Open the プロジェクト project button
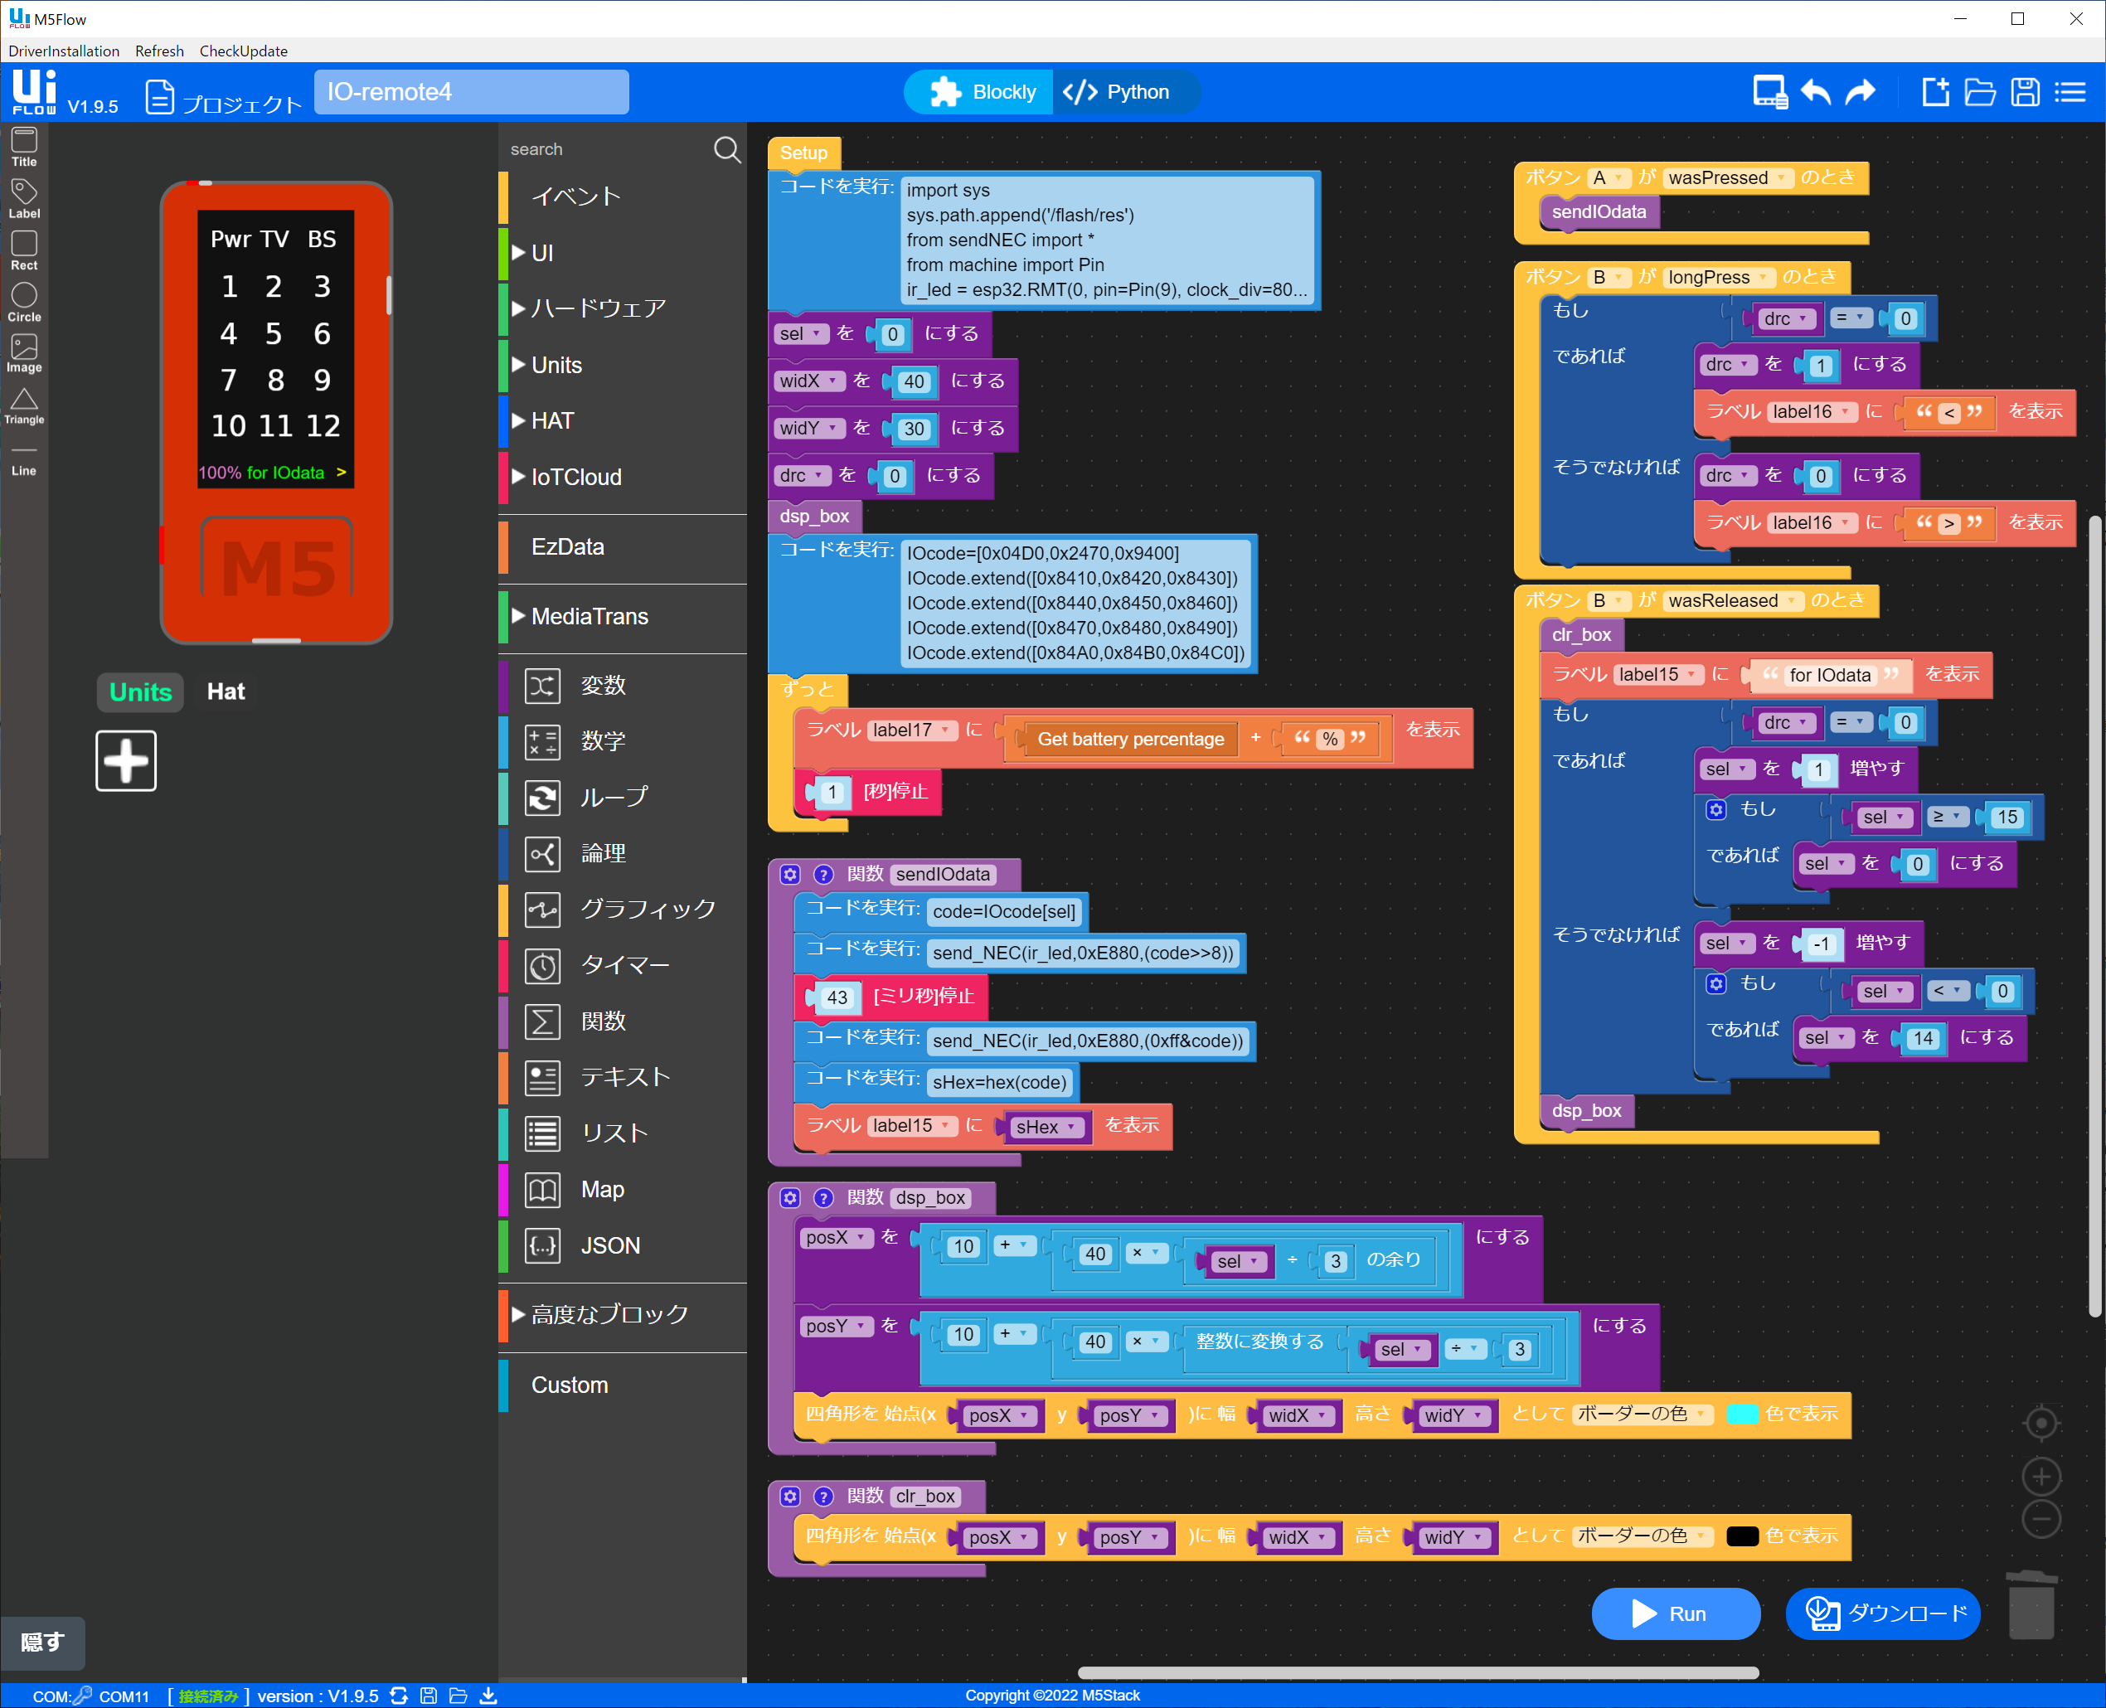The width and height of the screenshot is (2106, 1708). click(224, 97)
